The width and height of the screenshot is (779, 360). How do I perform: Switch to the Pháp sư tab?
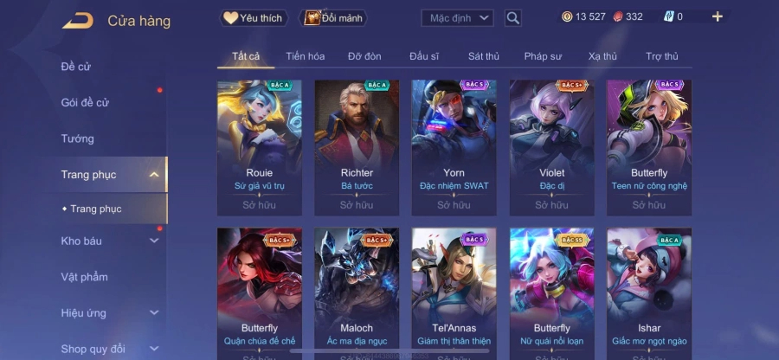(x=543, y=56)
